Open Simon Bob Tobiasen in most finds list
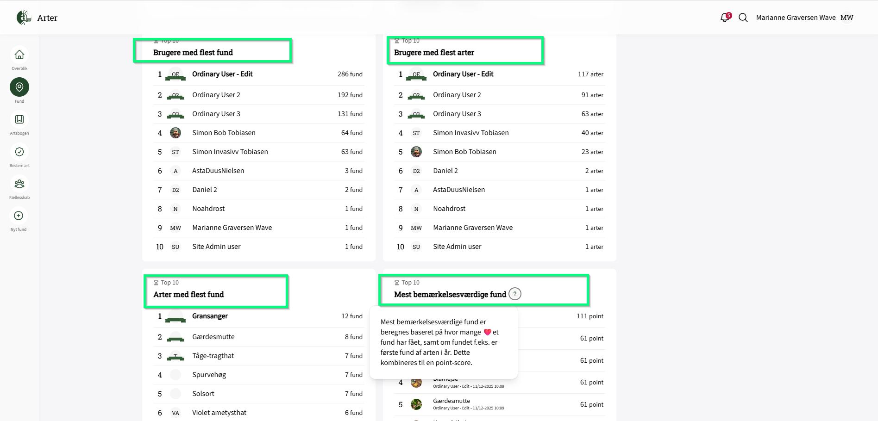Image resolution: width=878 pixels, height=421 pixels. [x=224, y=133]
